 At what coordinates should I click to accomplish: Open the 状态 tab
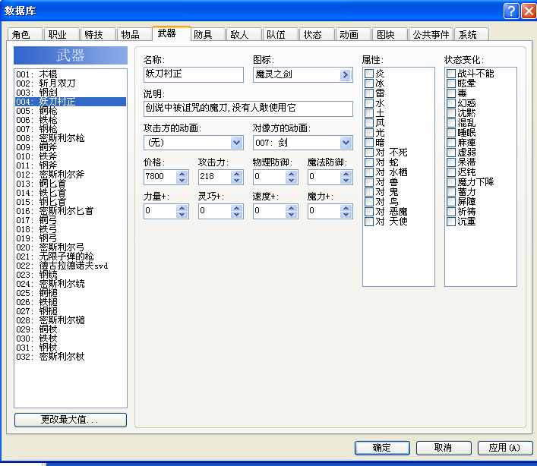(317, 35)
